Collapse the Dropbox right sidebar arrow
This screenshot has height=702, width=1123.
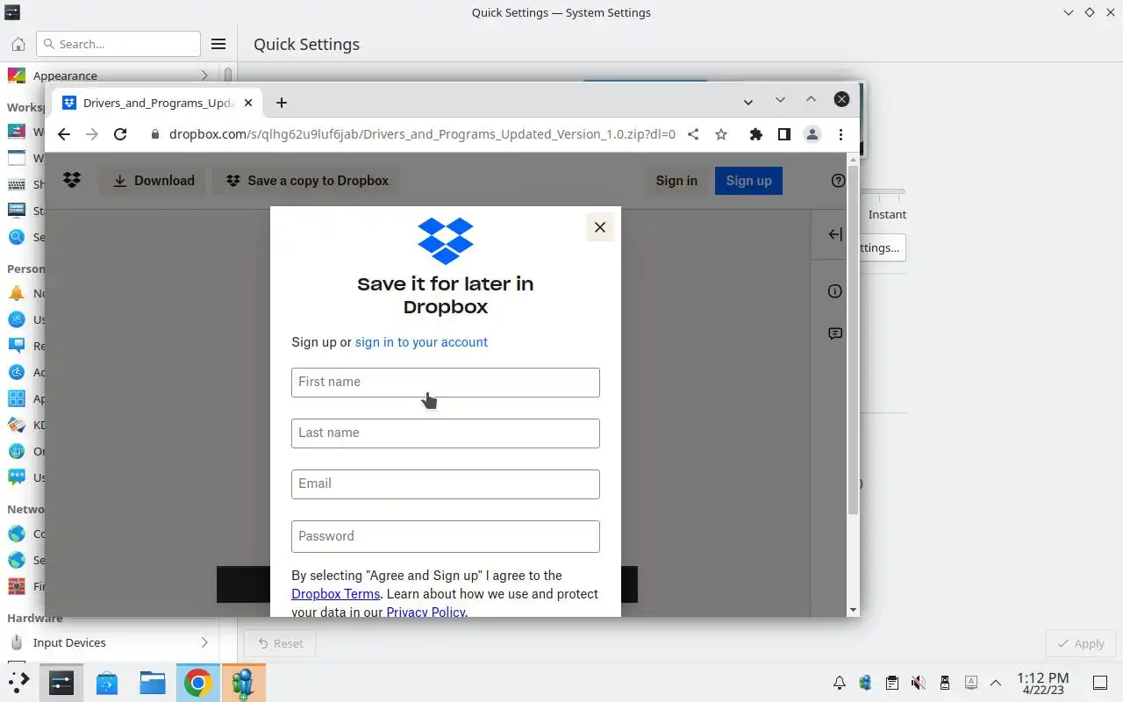tap(835, 234)
